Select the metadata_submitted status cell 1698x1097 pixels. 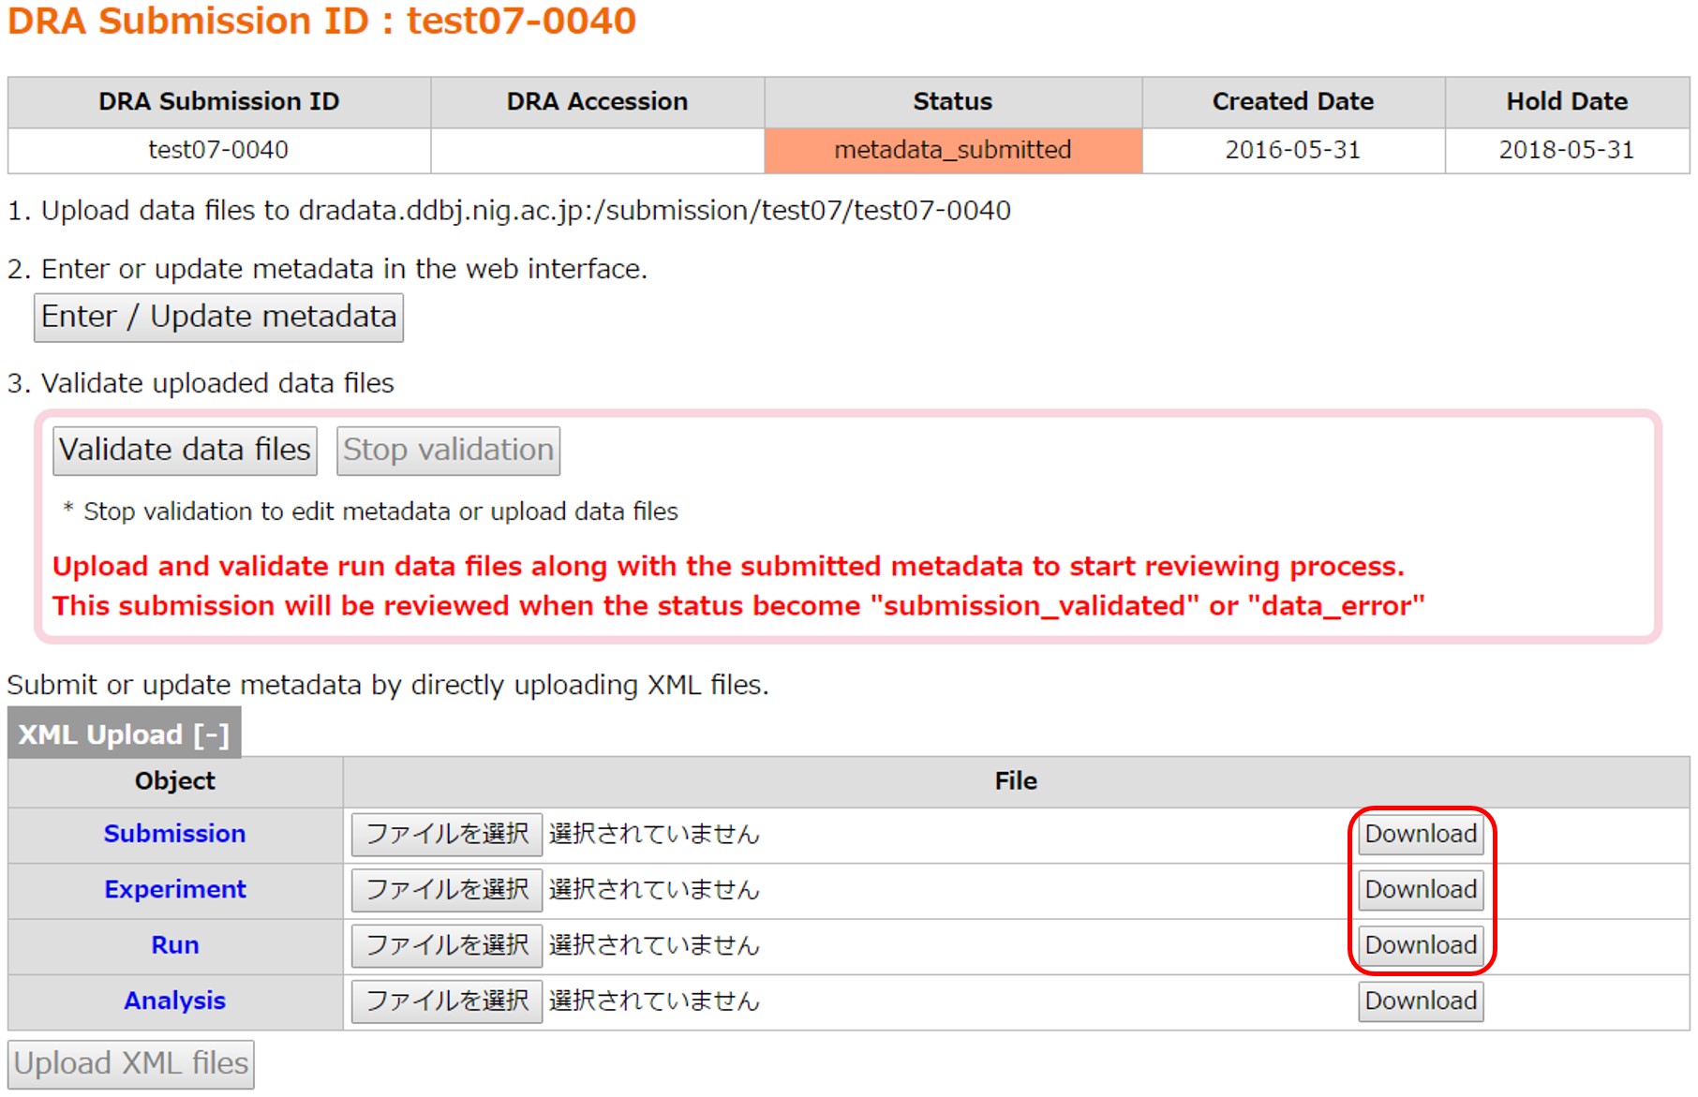[952, 150]
